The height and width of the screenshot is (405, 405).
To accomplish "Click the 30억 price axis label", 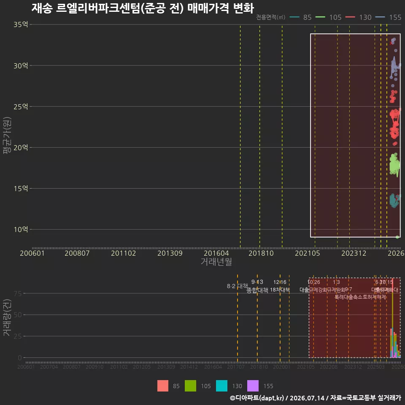I will [x=21, y=66].
